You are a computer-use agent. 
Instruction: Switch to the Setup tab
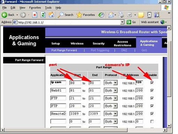click(x=56, y=44)
